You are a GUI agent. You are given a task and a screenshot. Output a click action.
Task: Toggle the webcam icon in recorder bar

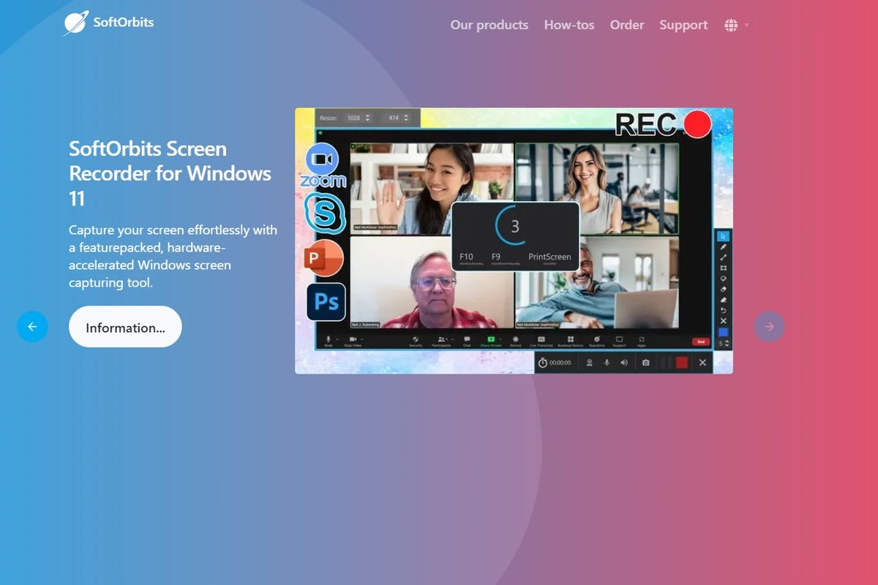coord(589,363)
